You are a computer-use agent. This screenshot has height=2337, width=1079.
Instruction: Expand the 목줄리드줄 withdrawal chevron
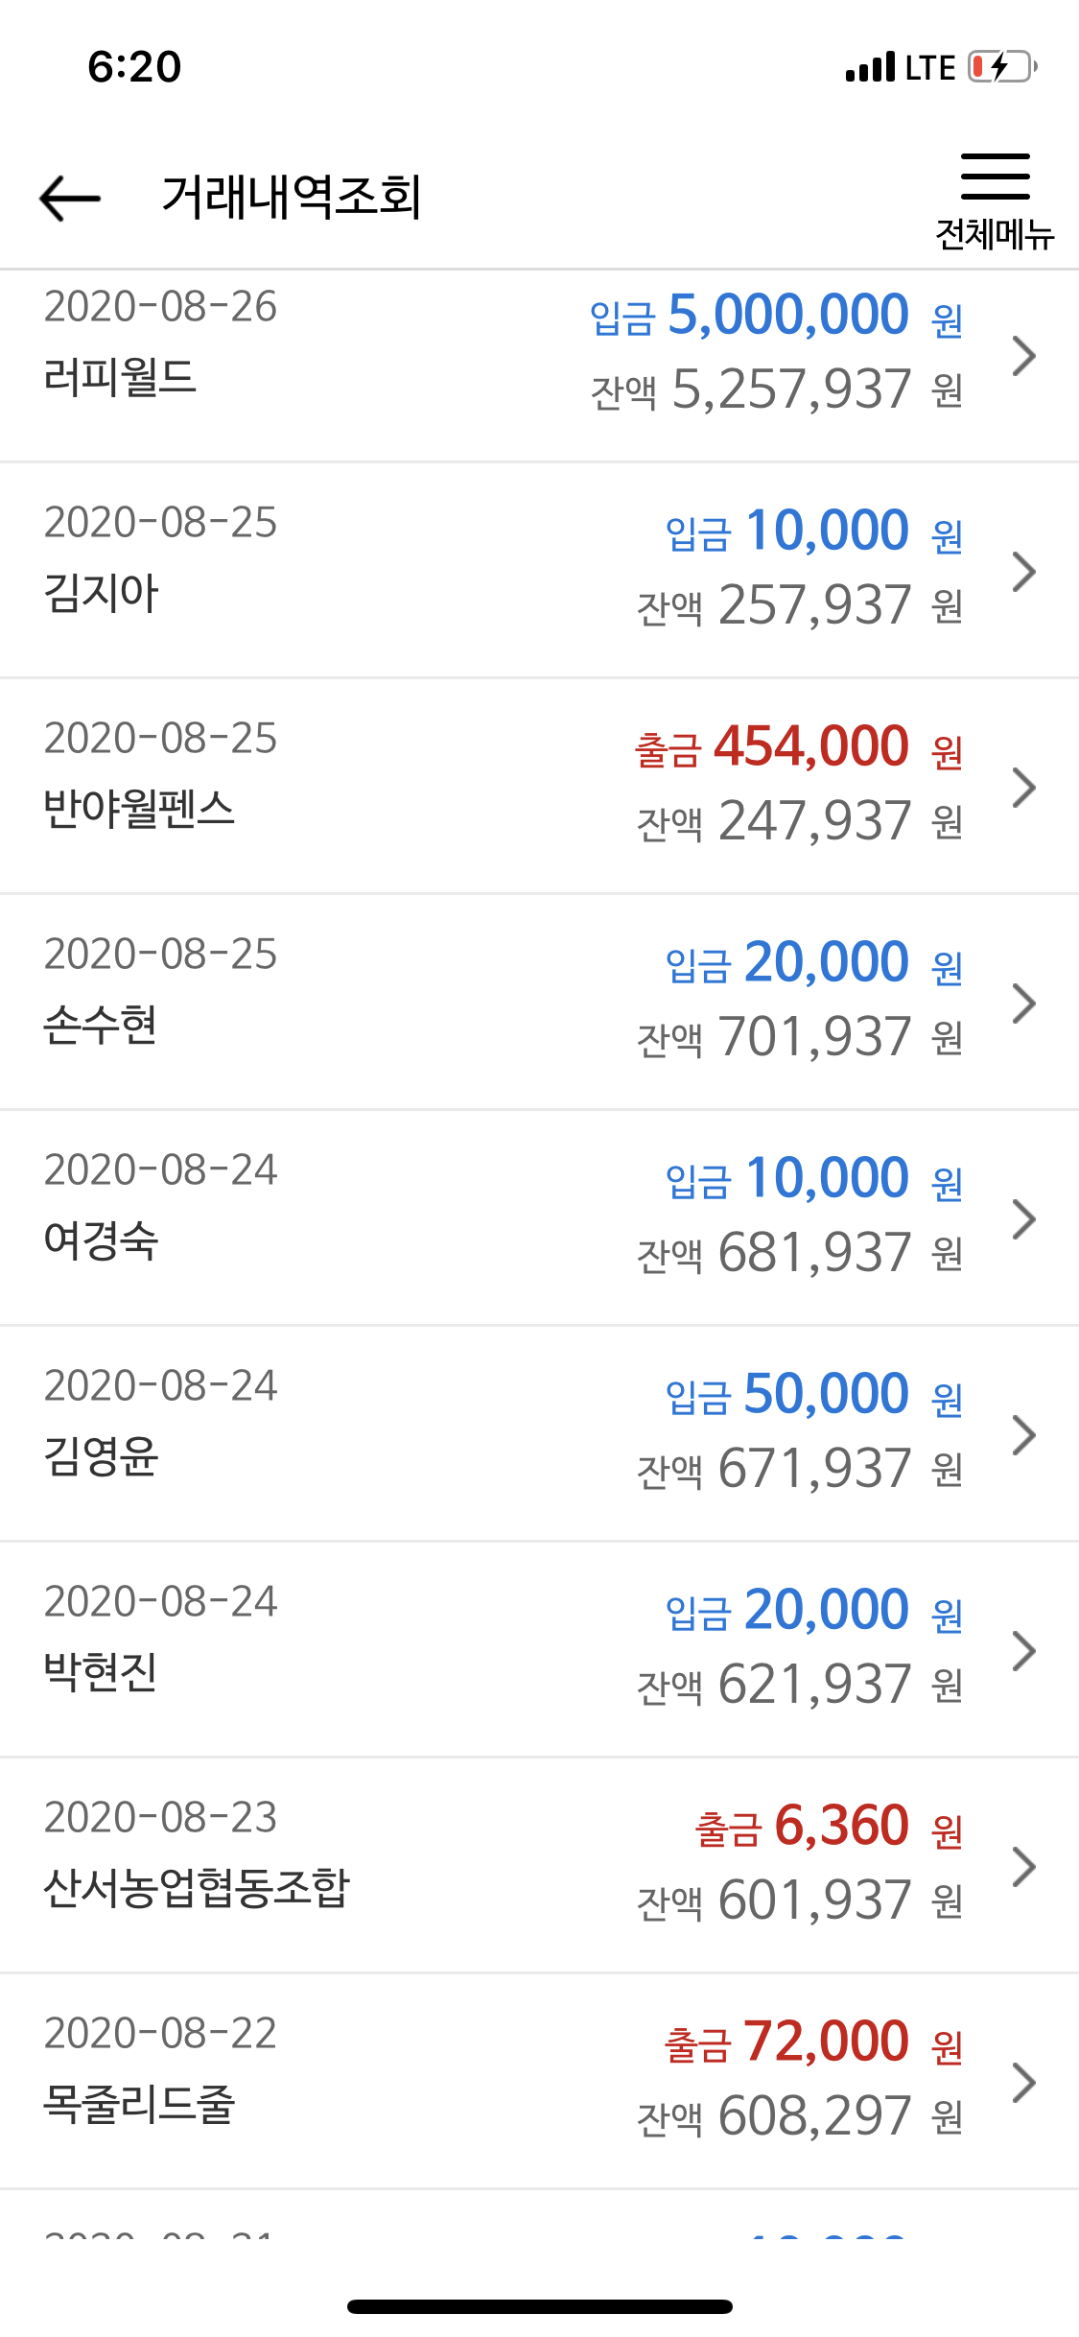(1024, 2083)
